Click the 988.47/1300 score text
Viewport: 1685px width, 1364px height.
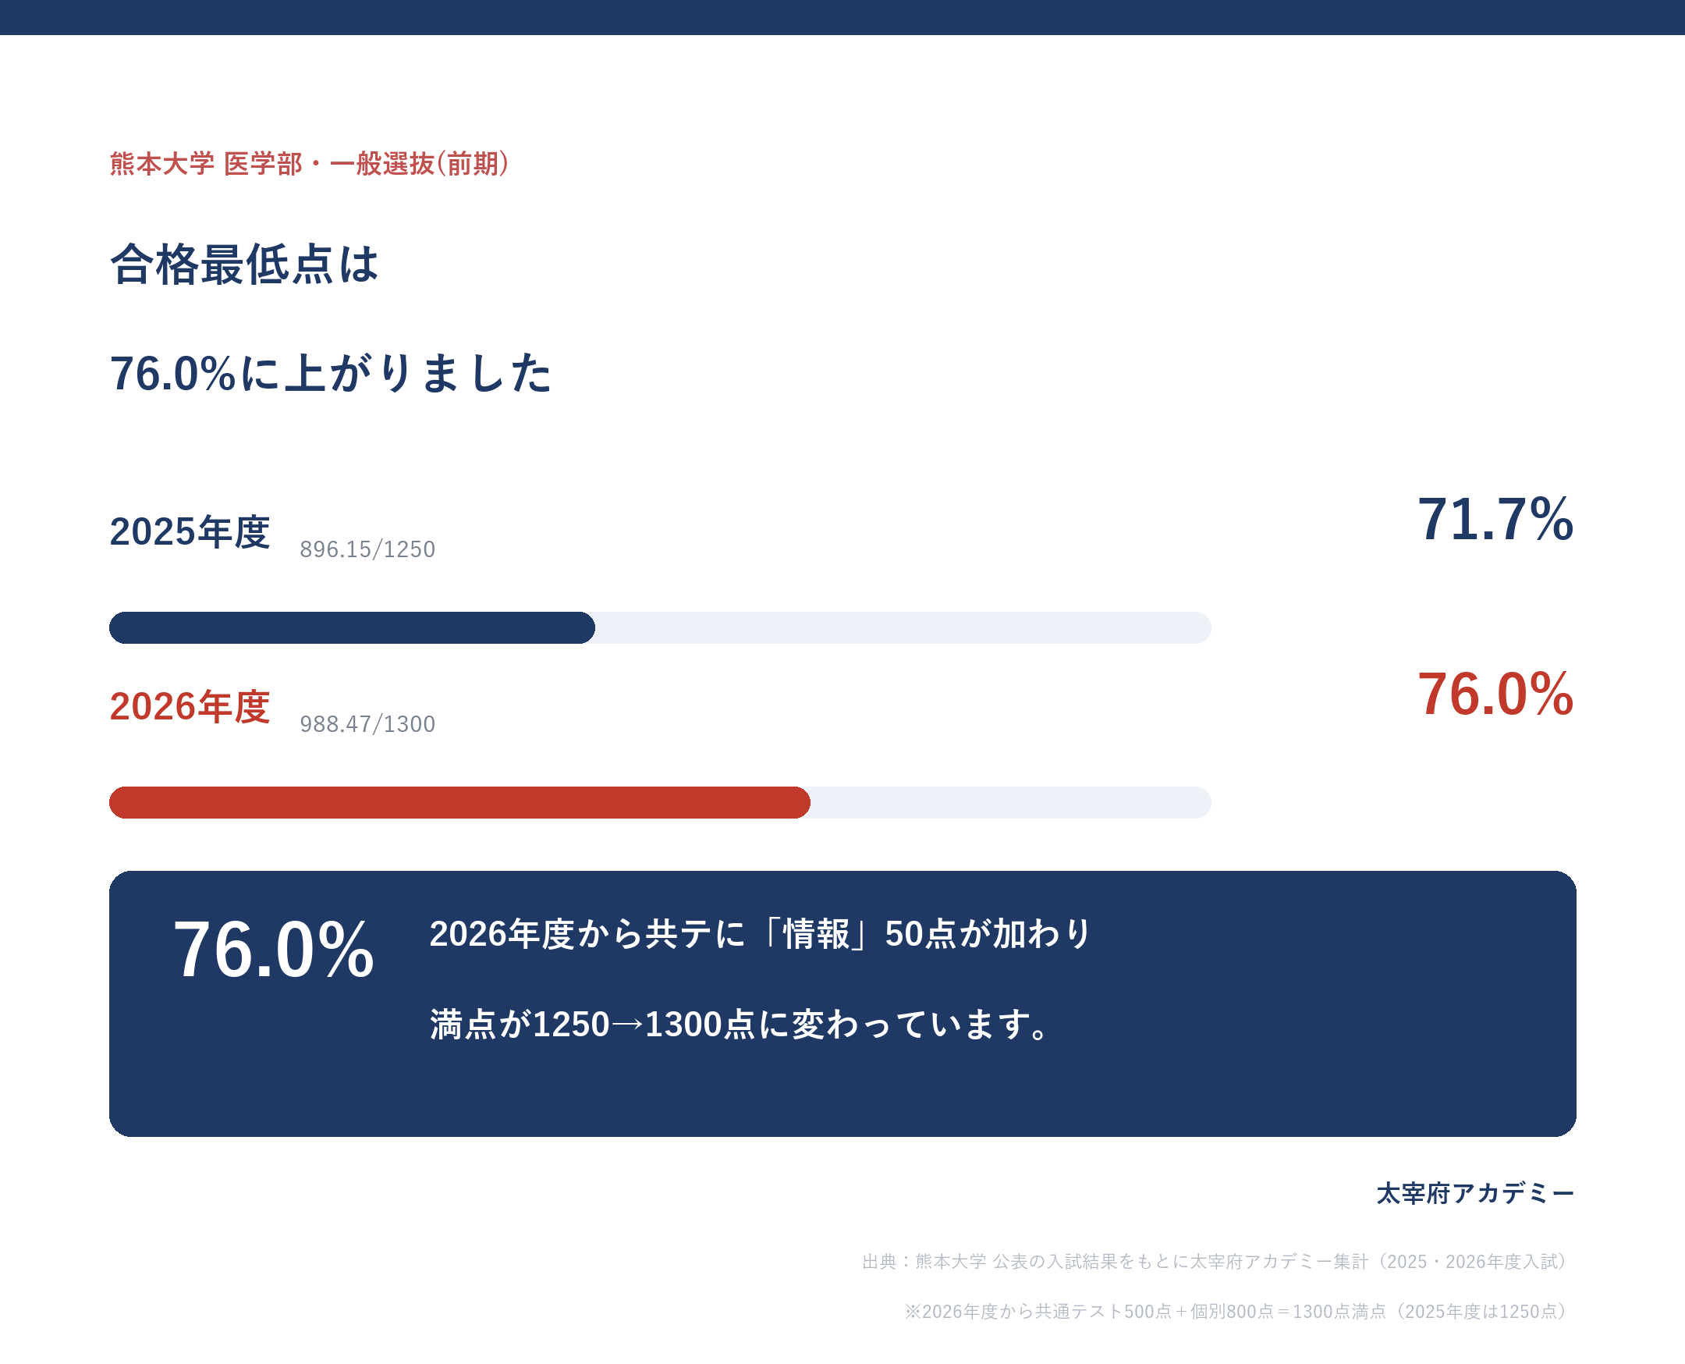pos(367,723)
